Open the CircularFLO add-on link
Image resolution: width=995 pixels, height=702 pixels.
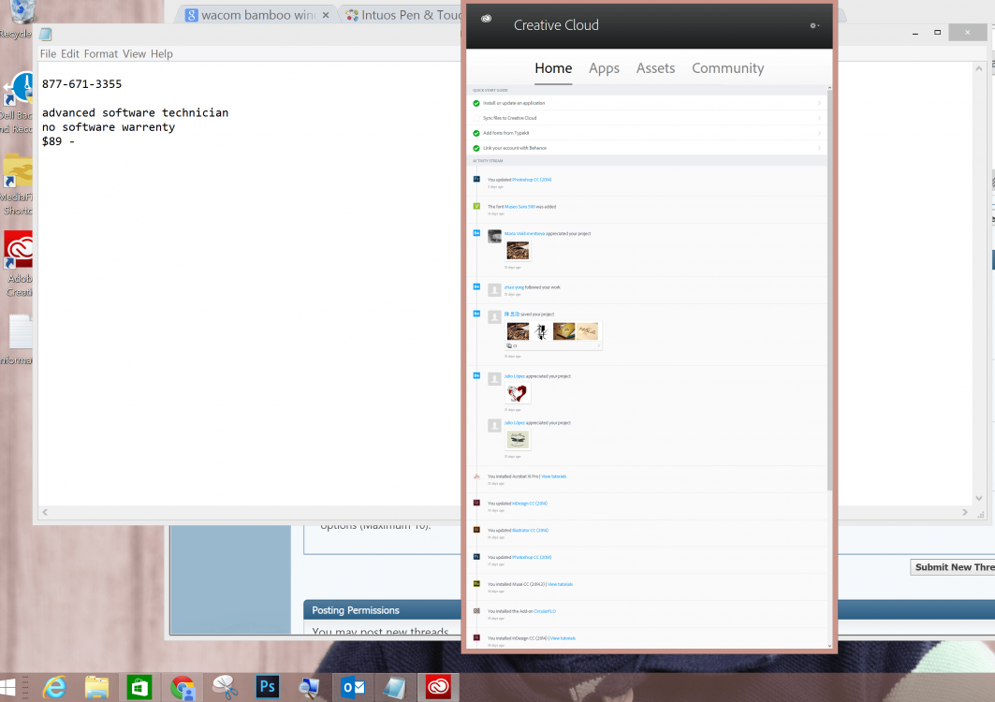(x=545, y=612)
